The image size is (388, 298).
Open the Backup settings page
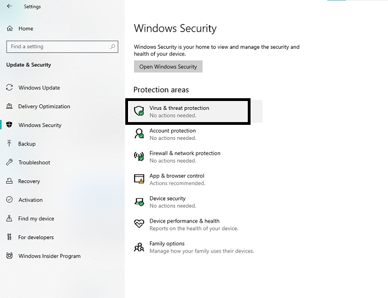click(27, 144)
